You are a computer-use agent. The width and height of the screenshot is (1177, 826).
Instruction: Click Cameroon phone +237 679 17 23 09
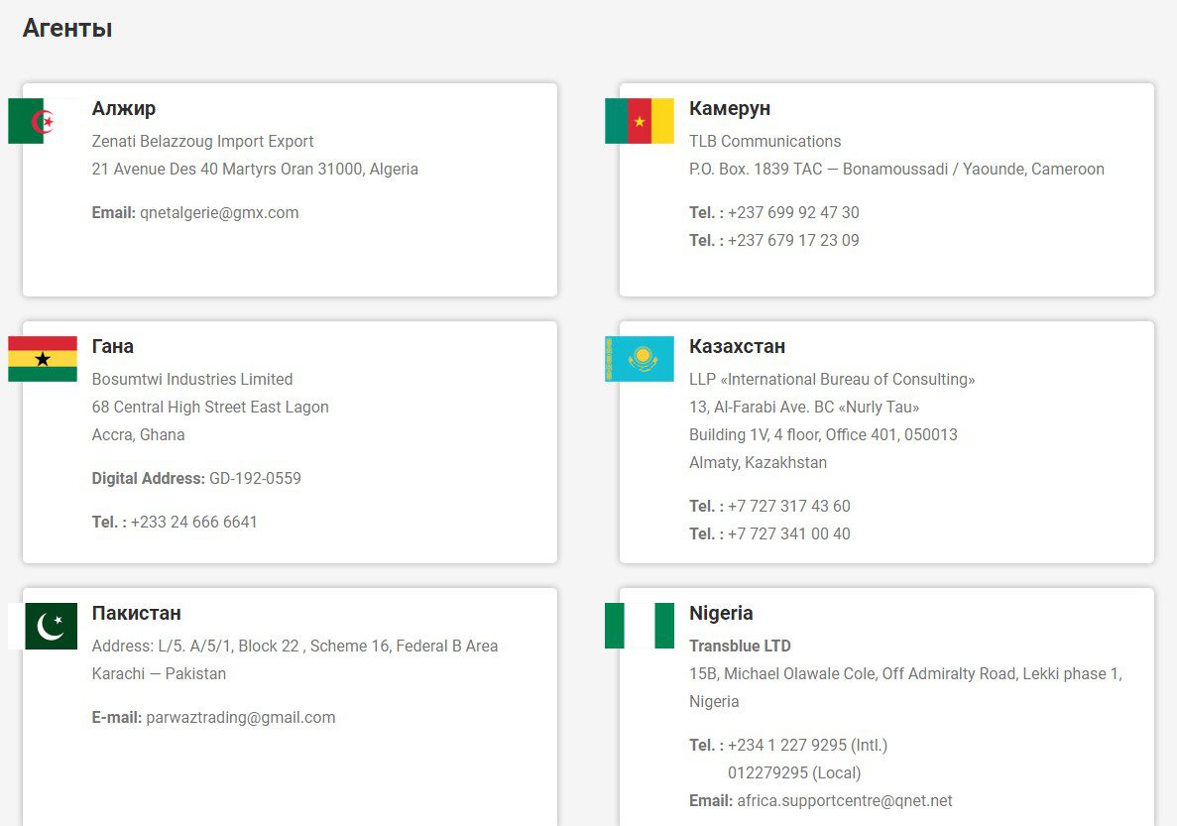point(793,240)
